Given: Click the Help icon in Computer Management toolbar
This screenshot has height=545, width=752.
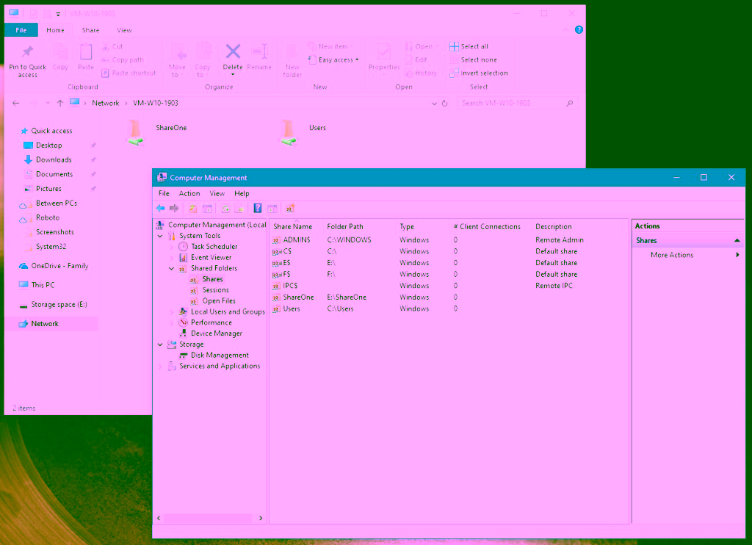Looking at the screenshot, I should [x=258, y=209].
